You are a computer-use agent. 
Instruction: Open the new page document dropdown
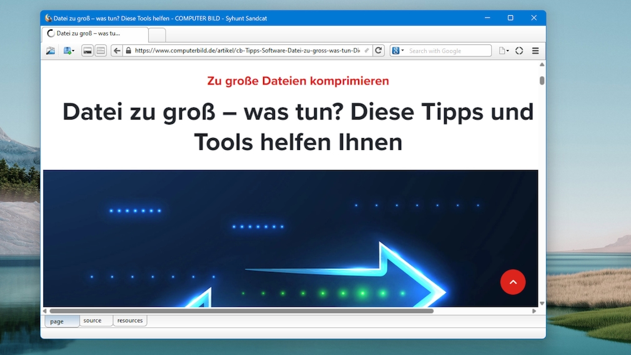504,51
